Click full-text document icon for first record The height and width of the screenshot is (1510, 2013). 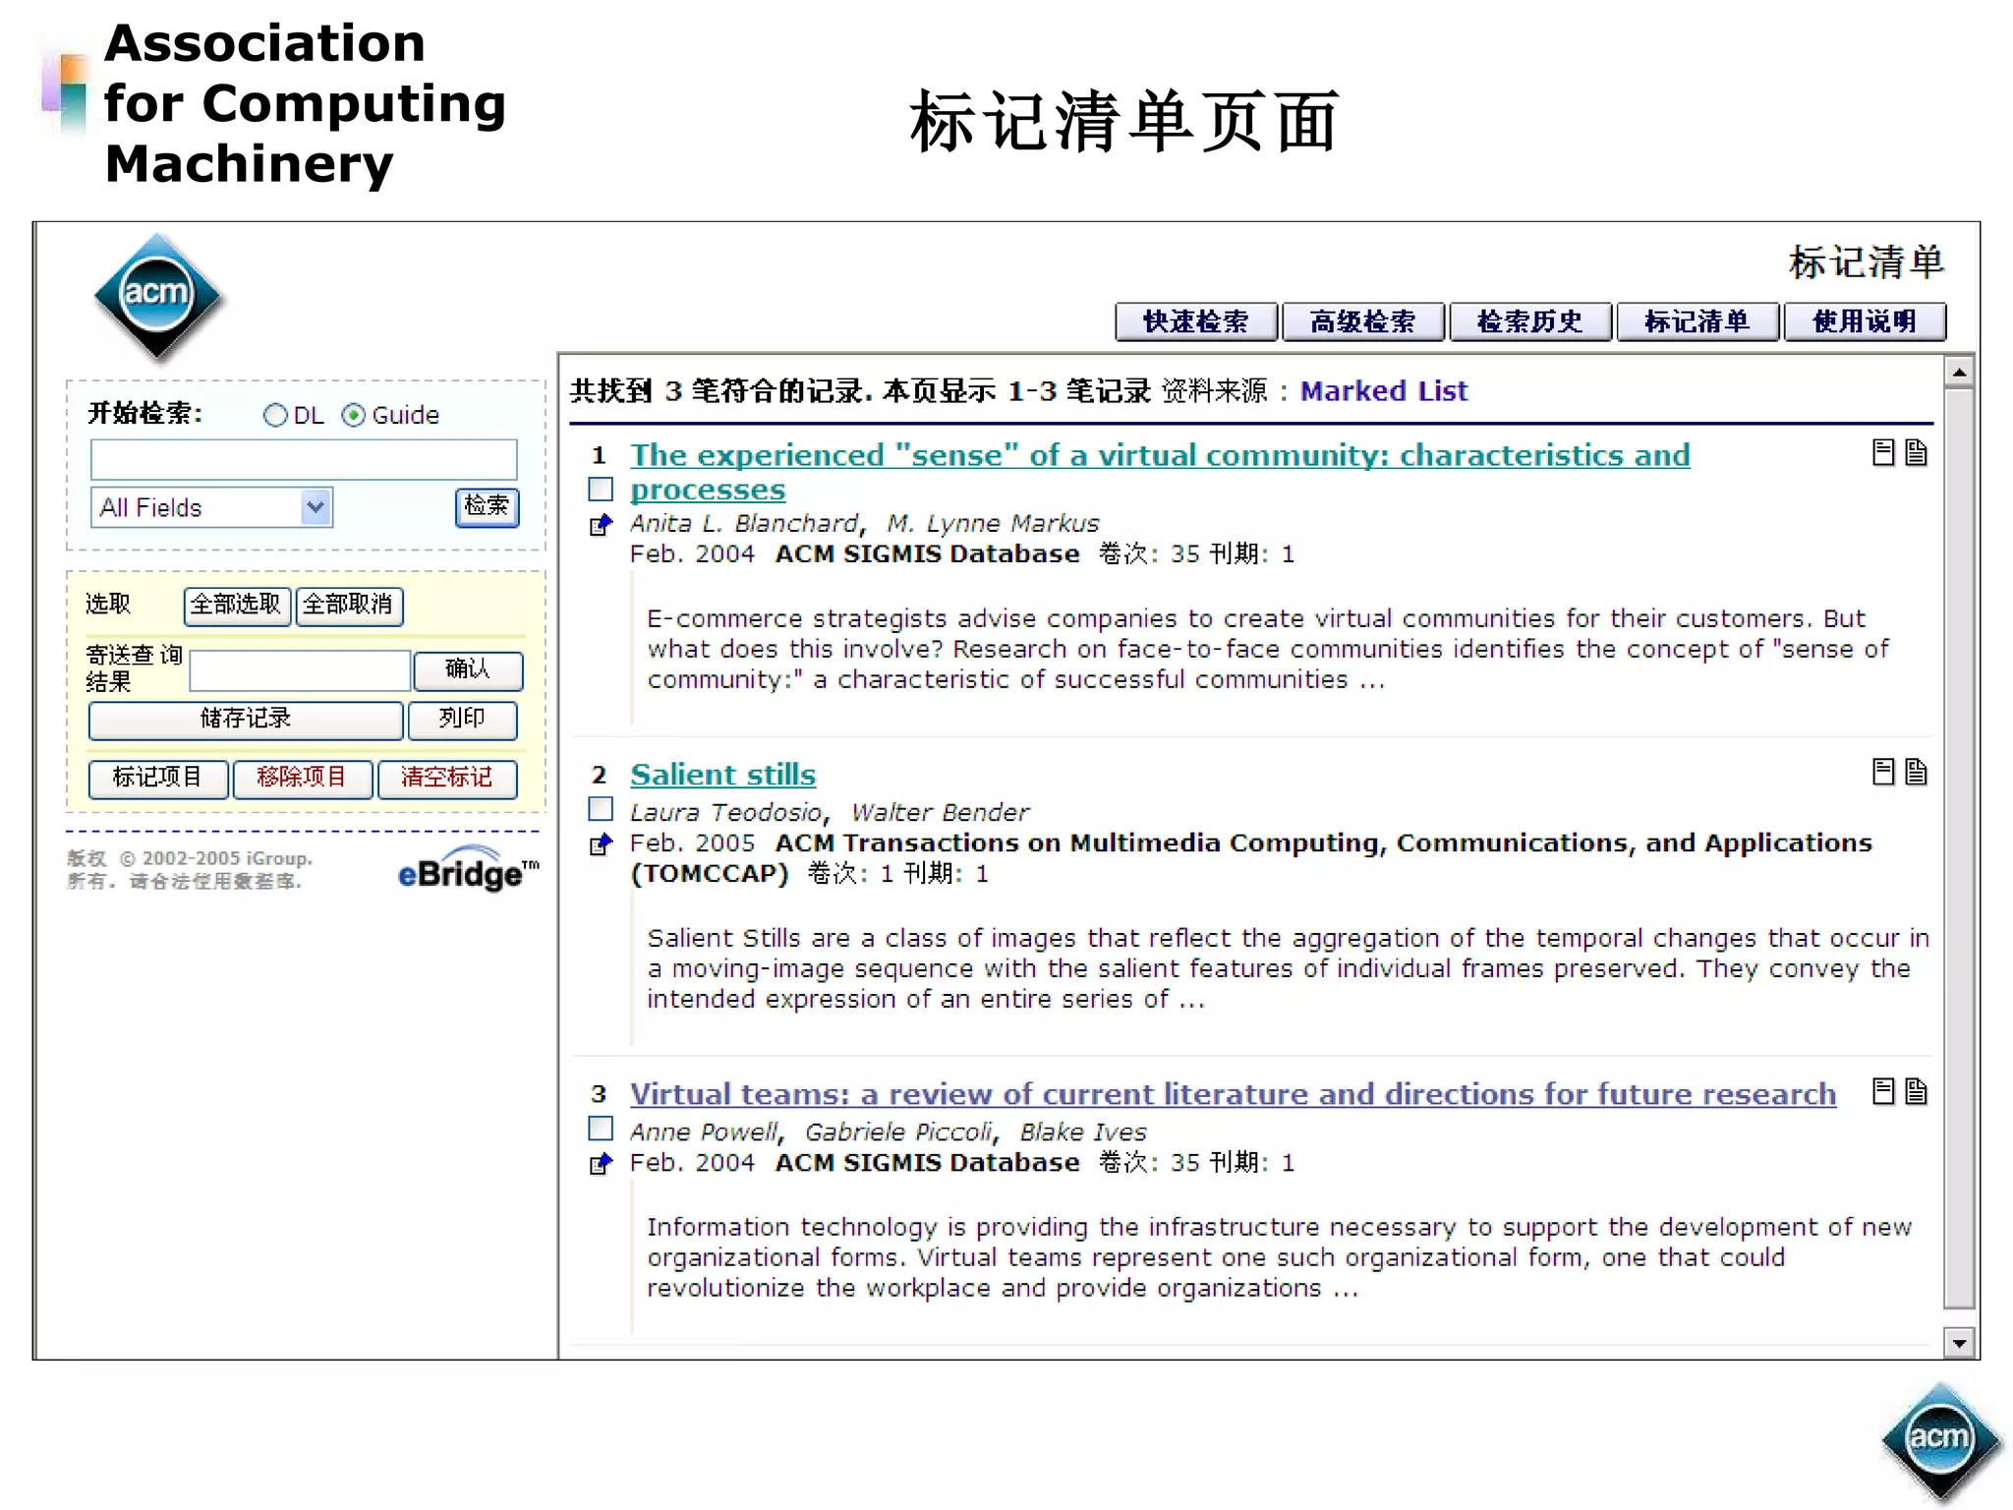tap(1916, 453)
